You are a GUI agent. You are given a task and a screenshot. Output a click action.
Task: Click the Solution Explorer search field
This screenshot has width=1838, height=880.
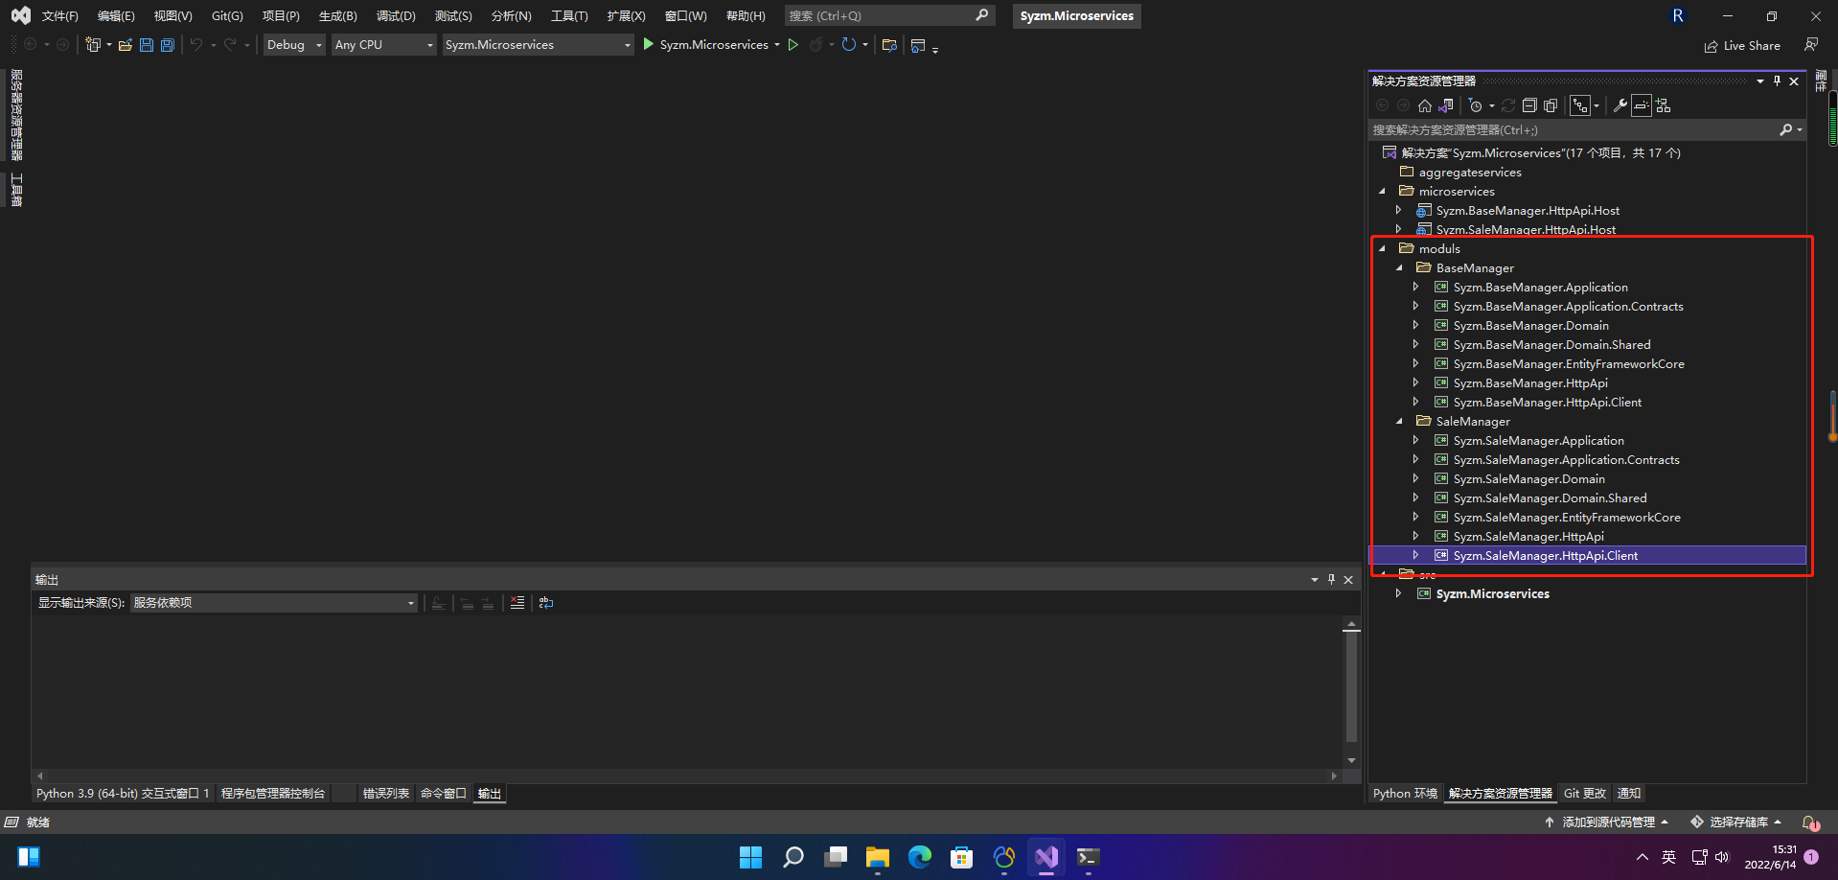pos(1588,130)
